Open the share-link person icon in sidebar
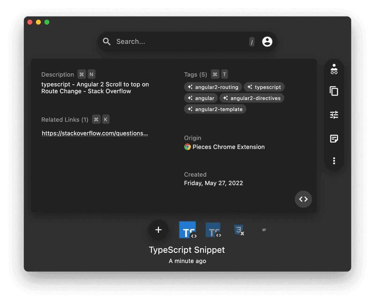The width and height of the screenshot is (375, 303). tap(334, 69)
